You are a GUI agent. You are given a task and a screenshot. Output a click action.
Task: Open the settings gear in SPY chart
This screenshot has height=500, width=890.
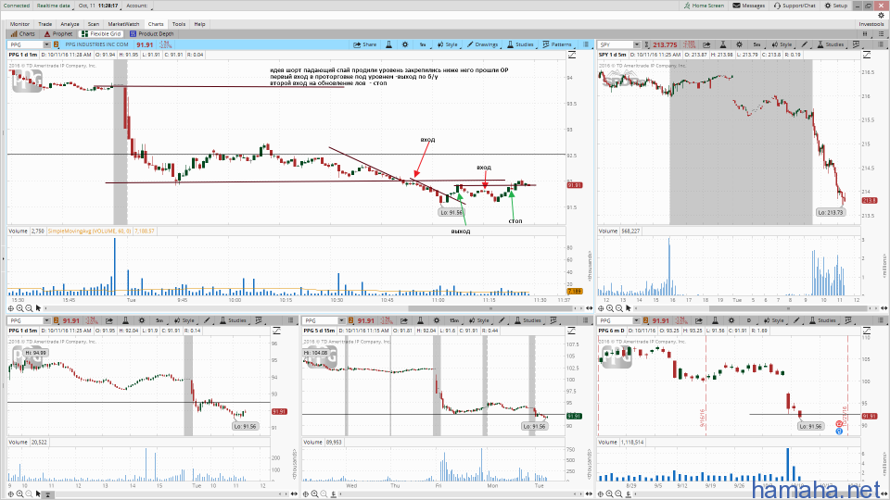(739, 44)
